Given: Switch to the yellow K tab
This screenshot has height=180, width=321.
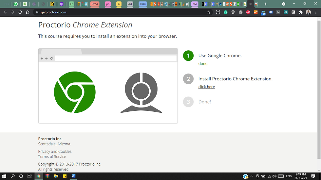Looking at the screenshot, I should click(x=52, y=4).
